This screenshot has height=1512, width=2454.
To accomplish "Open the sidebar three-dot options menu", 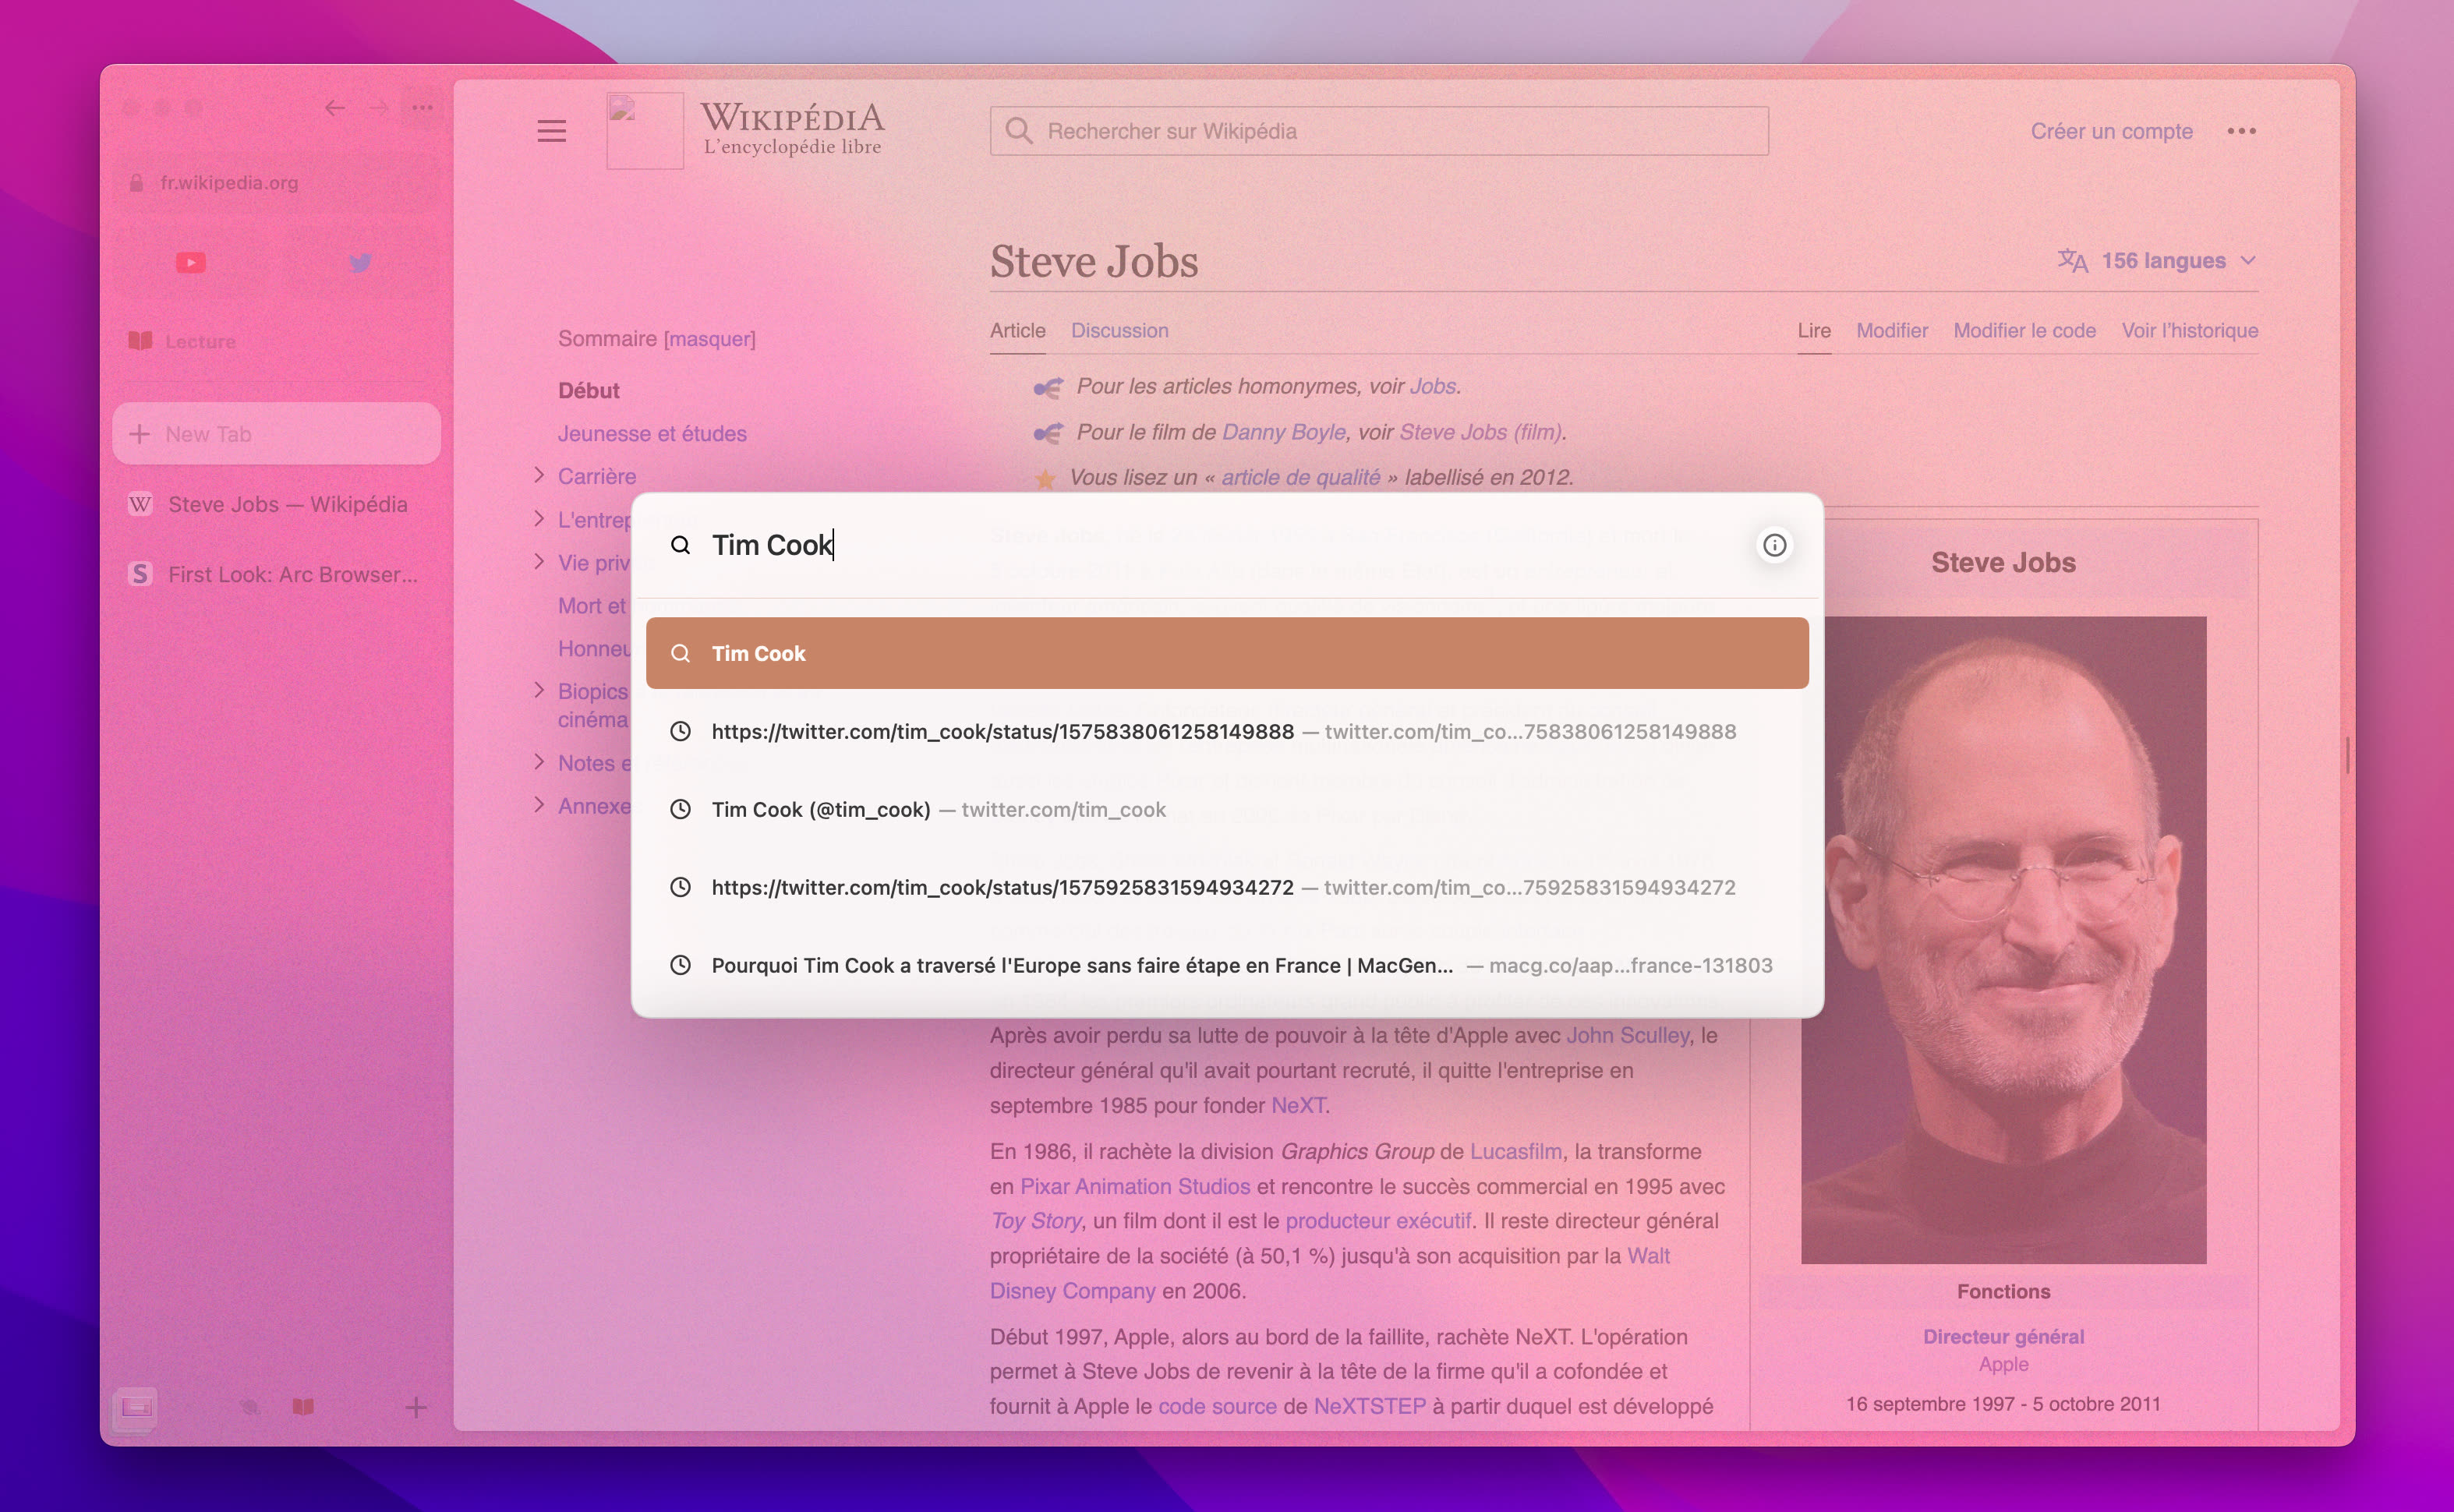I will click(422, 107).
